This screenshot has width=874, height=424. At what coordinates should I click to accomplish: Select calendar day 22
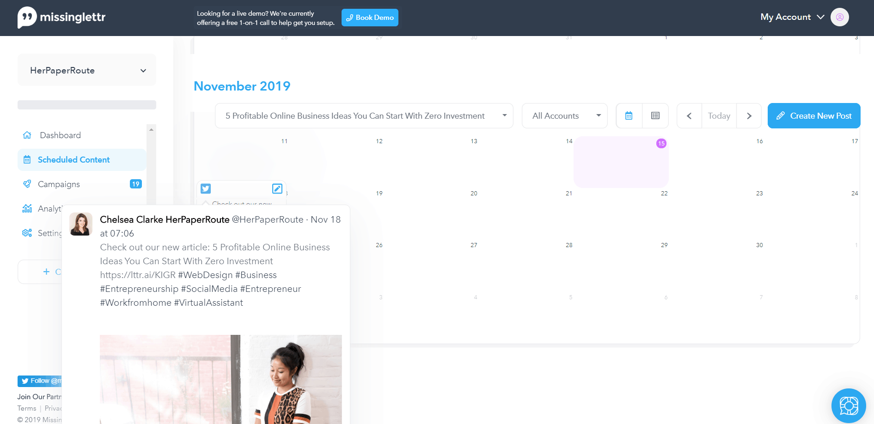coord(664,194)
